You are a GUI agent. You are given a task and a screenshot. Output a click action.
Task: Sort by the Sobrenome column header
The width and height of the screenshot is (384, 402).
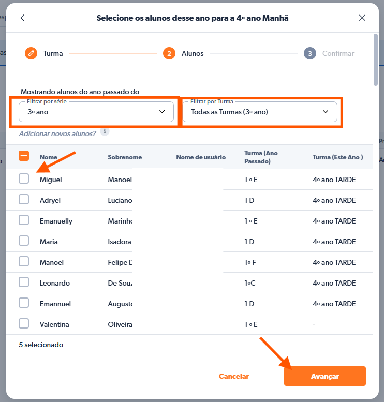[x=125, y=157]
